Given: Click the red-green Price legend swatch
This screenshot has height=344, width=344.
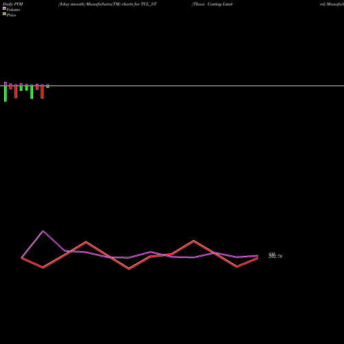Looking at the screenshot, I should [x=4, y=14].
